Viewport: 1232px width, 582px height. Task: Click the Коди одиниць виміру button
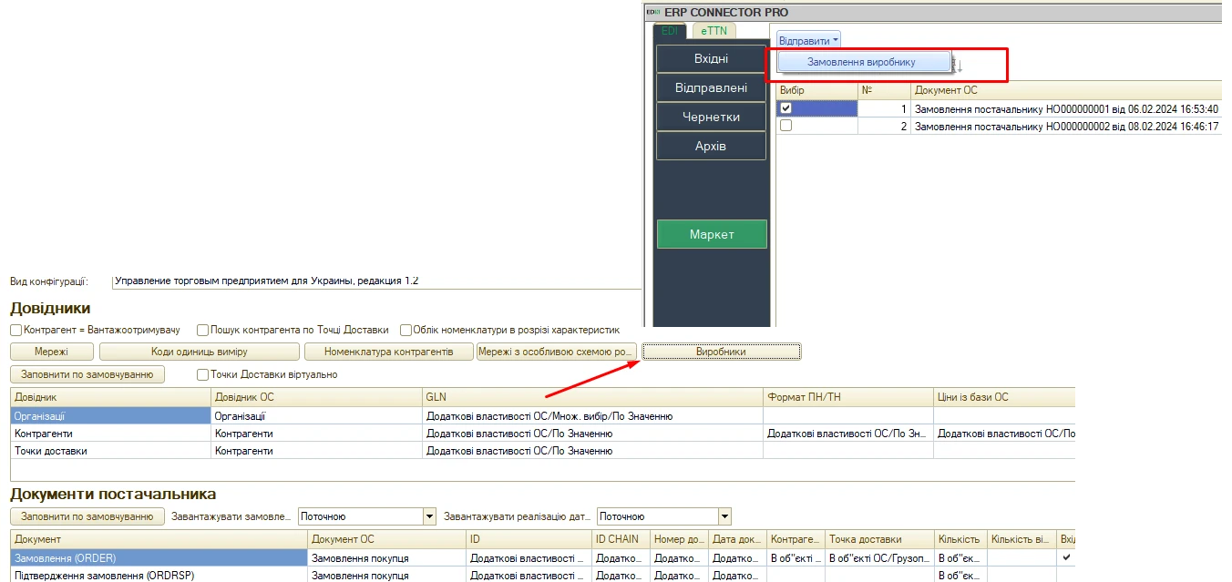tap(199, 352)
